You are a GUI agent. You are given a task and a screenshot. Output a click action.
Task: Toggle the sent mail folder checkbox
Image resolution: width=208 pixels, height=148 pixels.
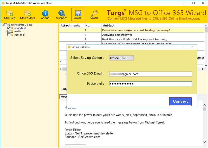click(x=9, y=35)
